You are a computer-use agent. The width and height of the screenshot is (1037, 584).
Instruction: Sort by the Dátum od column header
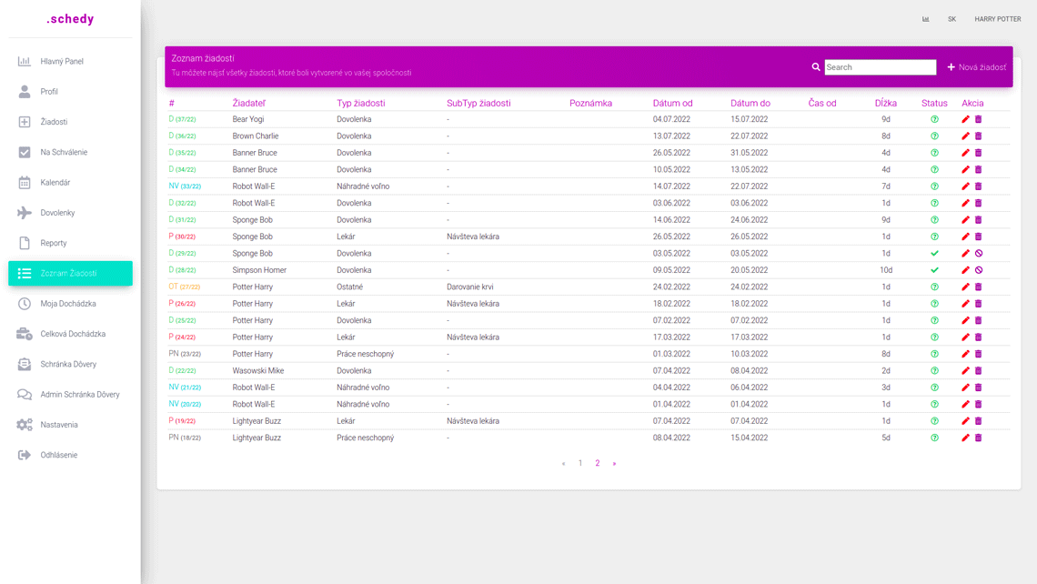672,104
